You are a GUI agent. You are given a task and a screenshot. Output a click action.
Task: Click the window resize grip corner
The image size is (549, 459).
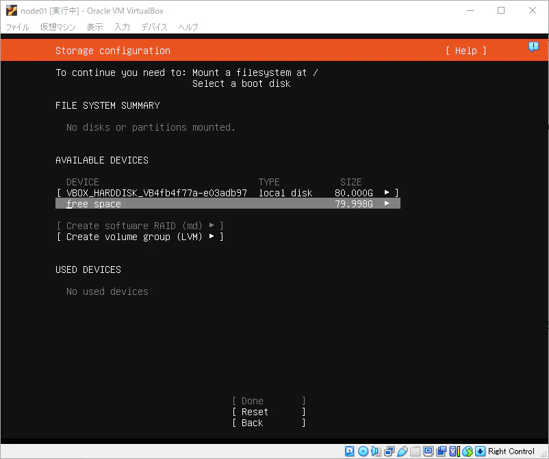[x=544, y=454]
